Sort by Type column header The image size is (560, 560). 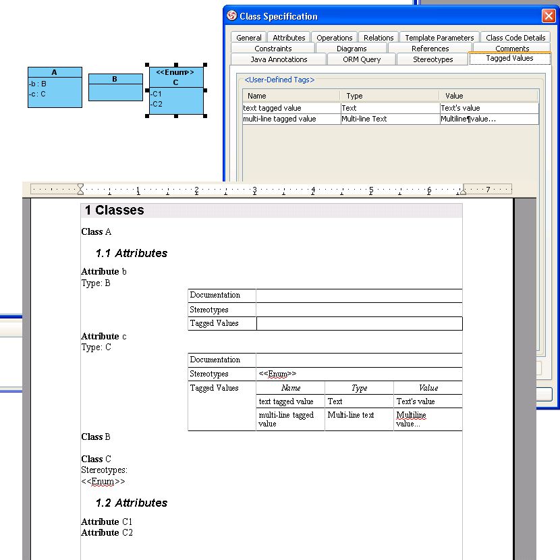tap(390, 96)
